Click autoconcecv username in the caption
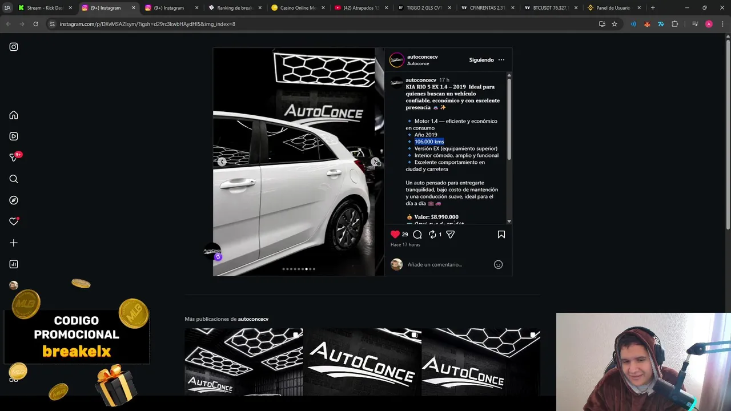731x411 pixels. [421, 80]
